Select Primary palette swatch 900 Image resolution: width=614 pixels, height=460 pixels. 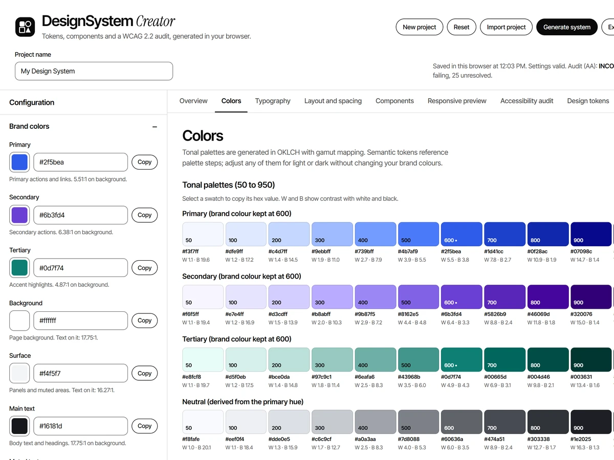(x=591, y=234)
